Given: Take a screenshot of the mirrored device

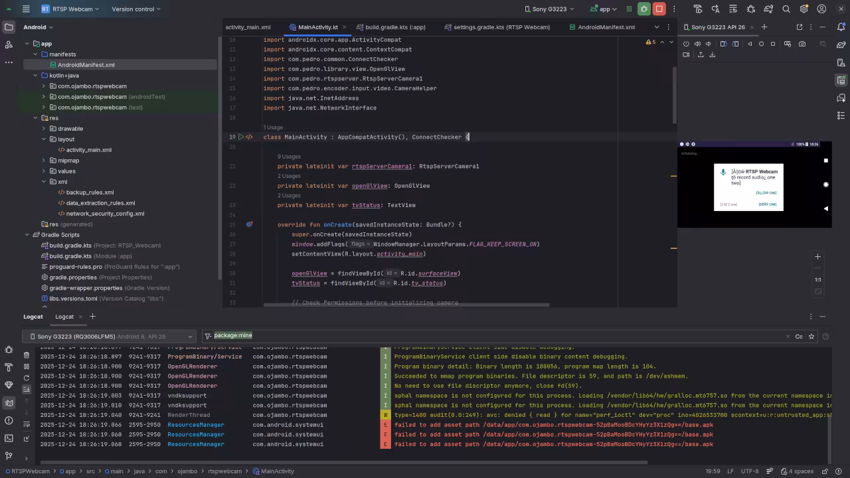Looking at the screenshot, I should click(x=802, y=44).
